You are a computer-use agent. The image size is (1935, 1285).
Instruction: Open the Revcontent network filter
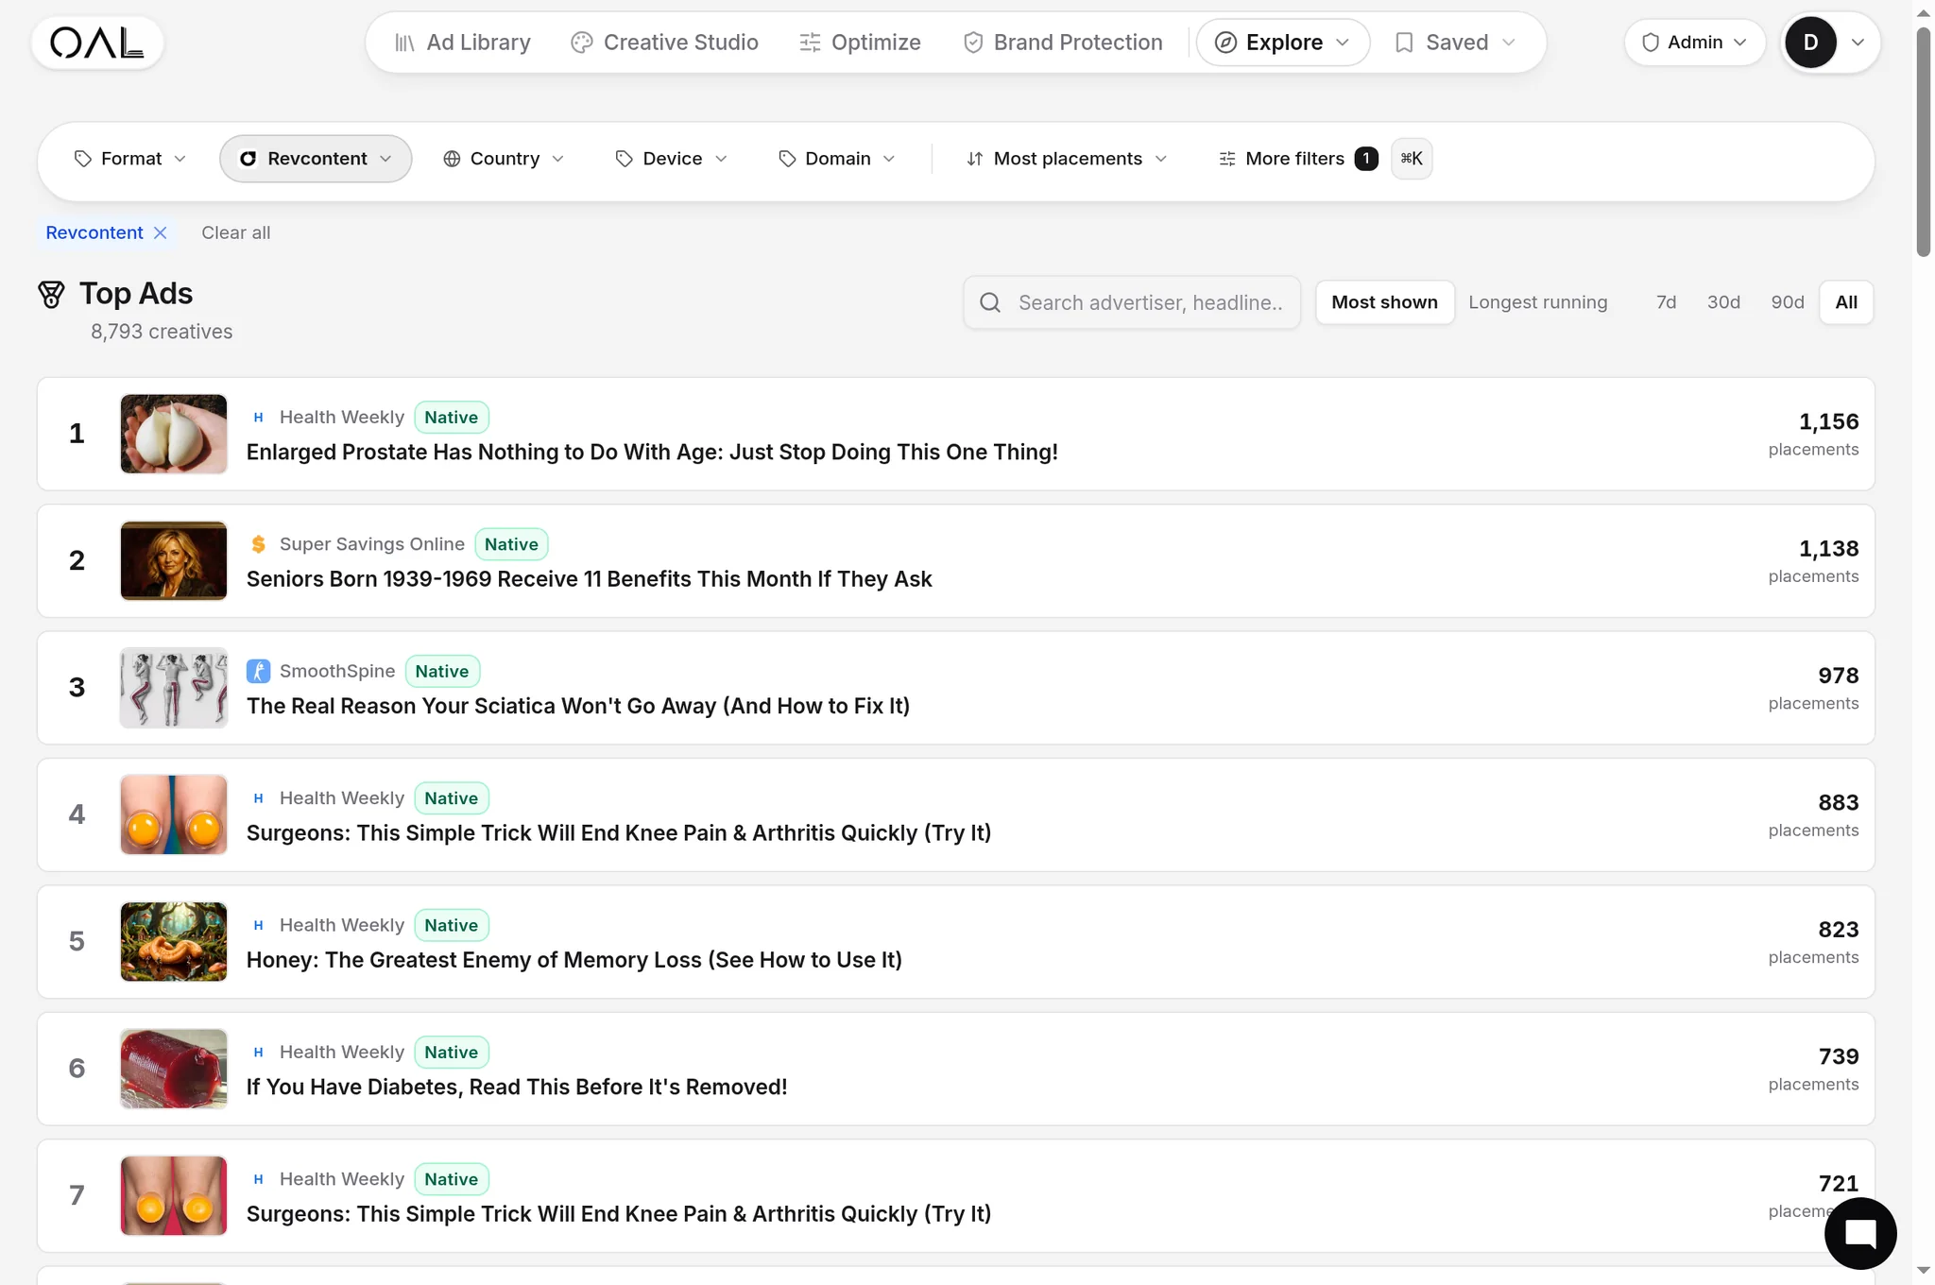point(316,159)
